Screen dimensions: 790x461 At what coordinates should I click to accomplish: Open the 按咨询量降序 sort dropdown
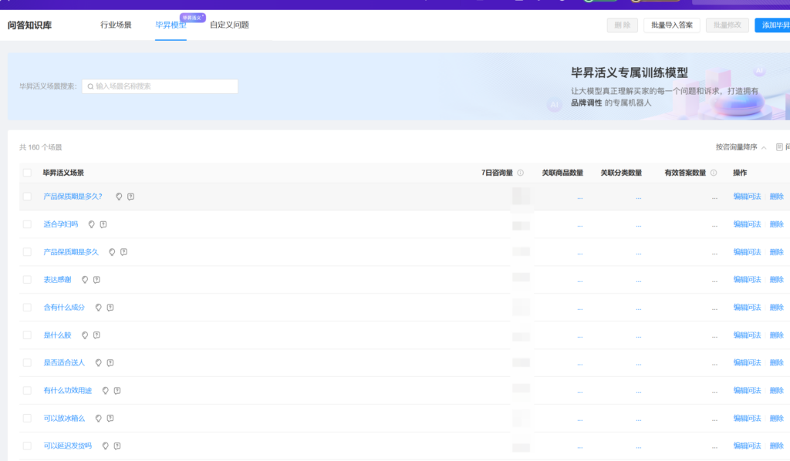741,146
